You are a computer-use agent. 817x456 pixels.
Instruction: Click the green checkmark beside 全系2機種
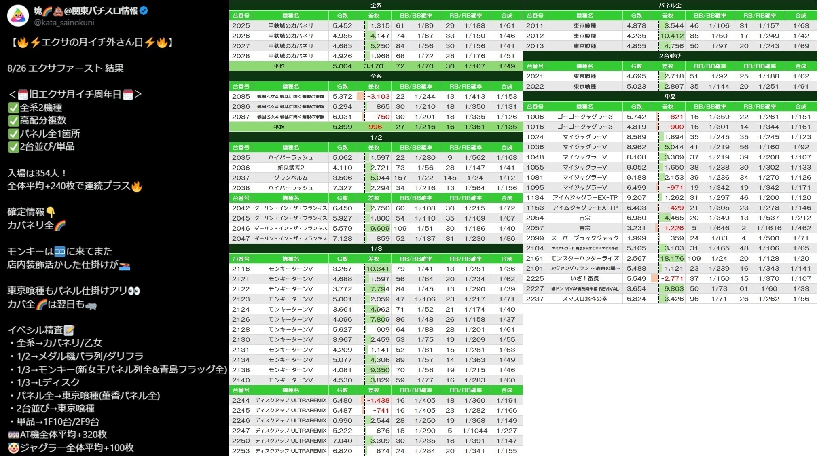(x=13, y=108)
